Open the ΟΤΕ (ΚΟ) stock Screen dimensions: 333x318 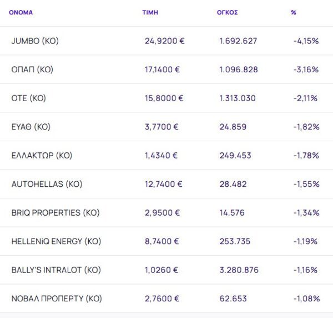[28, 98]
